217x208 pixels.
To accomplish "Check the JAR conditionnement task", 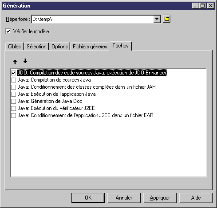I will (x=13, y=87).
